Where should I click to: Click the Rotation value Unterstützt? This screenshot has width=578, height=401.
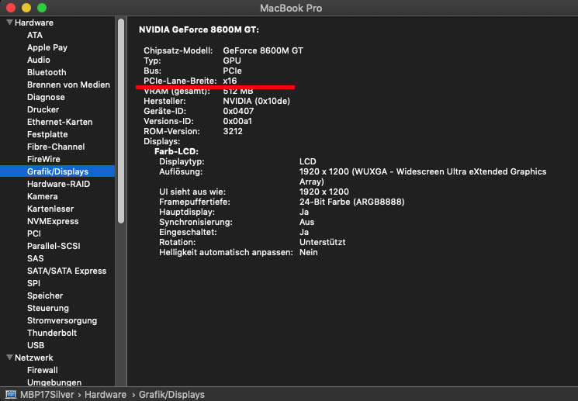pyautogui.click(x=322, y=242)
